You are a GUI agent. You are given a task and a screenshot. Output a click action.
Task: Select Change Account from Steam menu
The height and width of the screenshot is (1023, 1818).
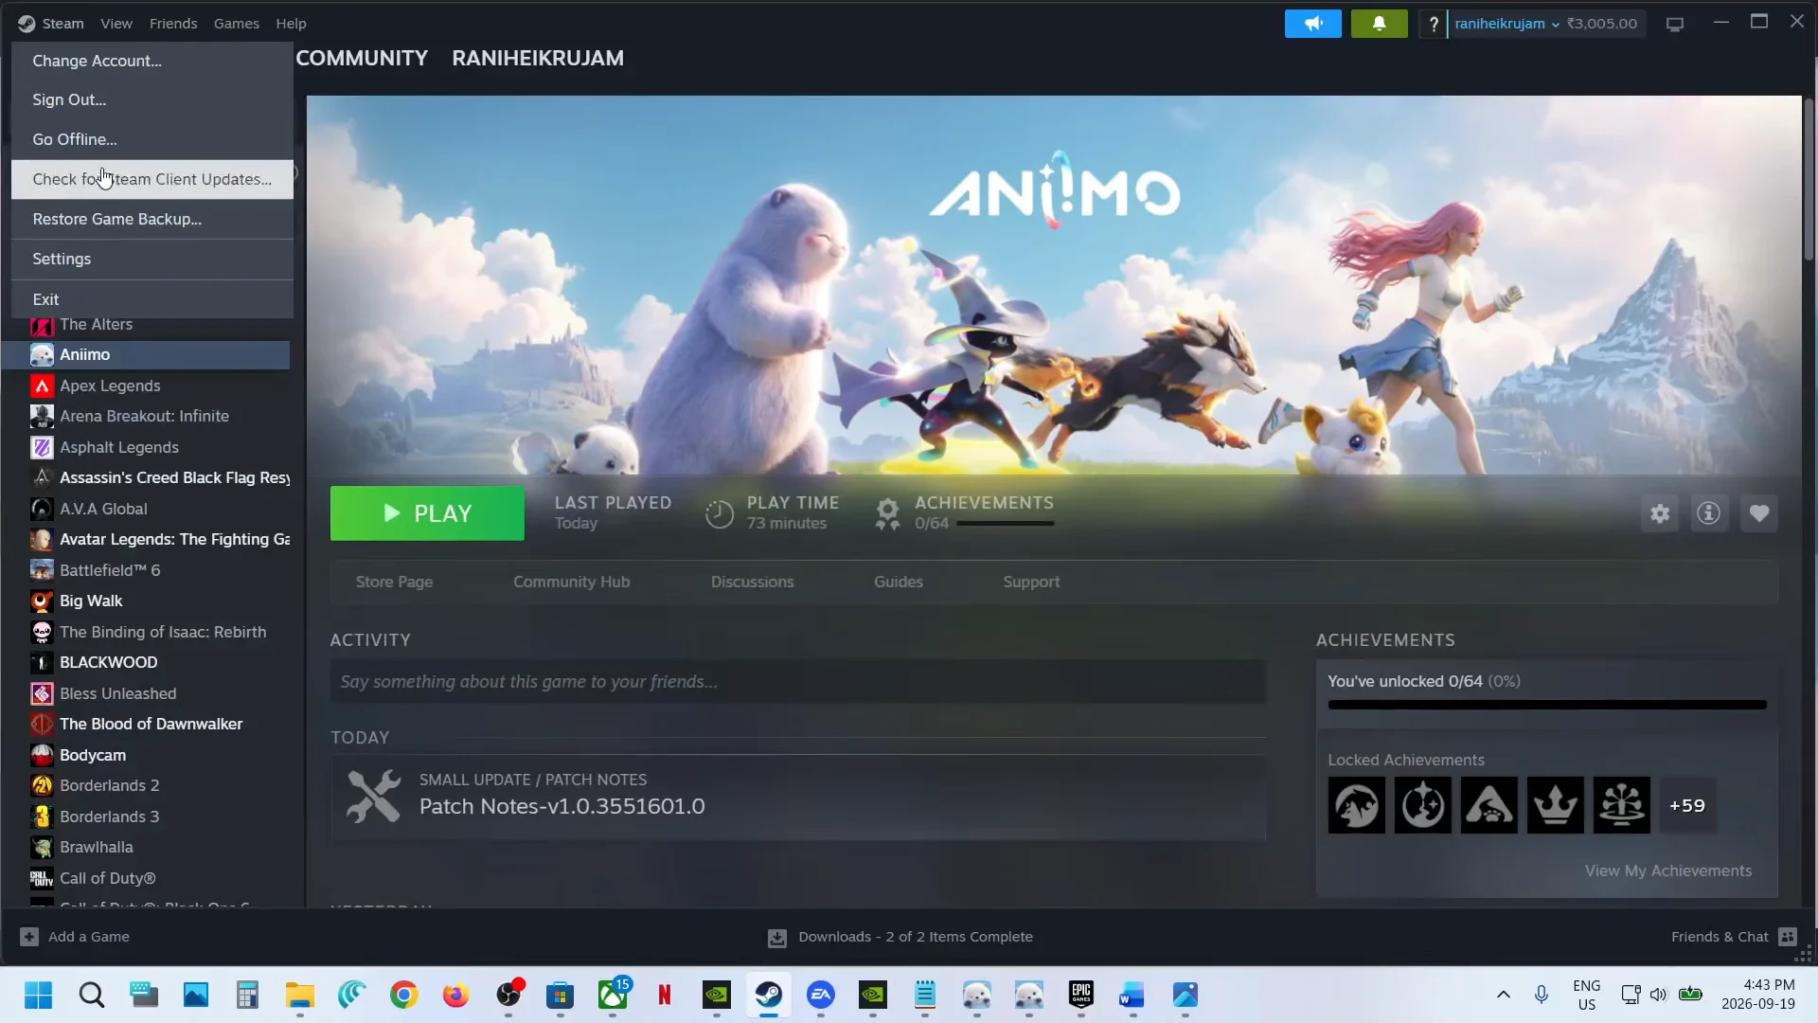pos(152,61)
